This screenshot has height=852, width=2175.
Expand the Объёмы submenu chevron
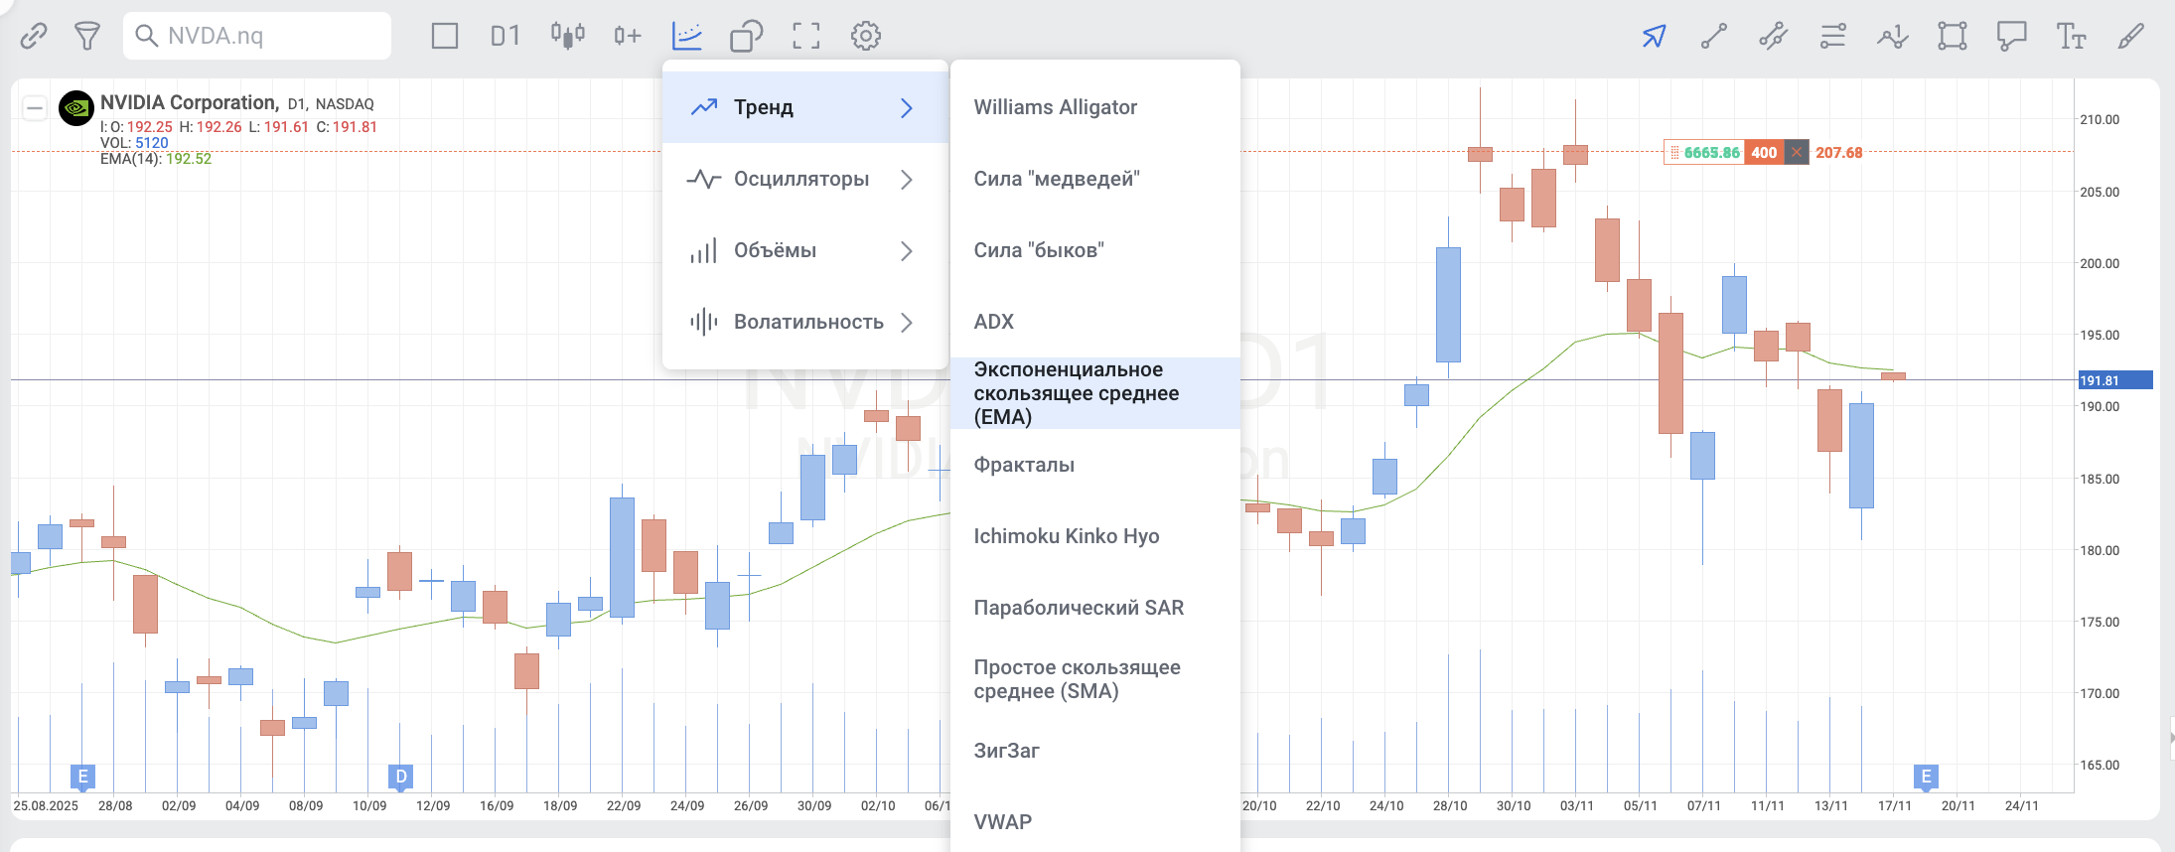tap(906, 250)
